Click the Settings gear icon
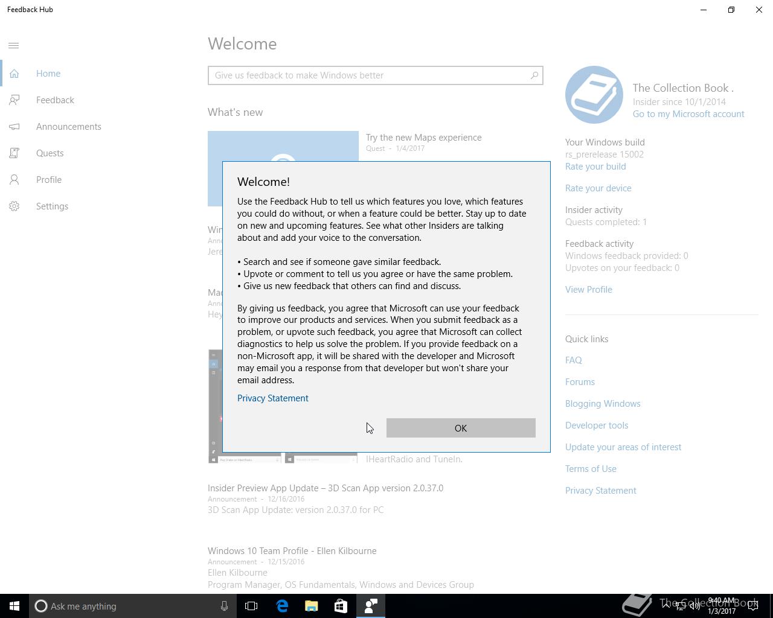This screenshot has height=618, width=773. (14, 206)
